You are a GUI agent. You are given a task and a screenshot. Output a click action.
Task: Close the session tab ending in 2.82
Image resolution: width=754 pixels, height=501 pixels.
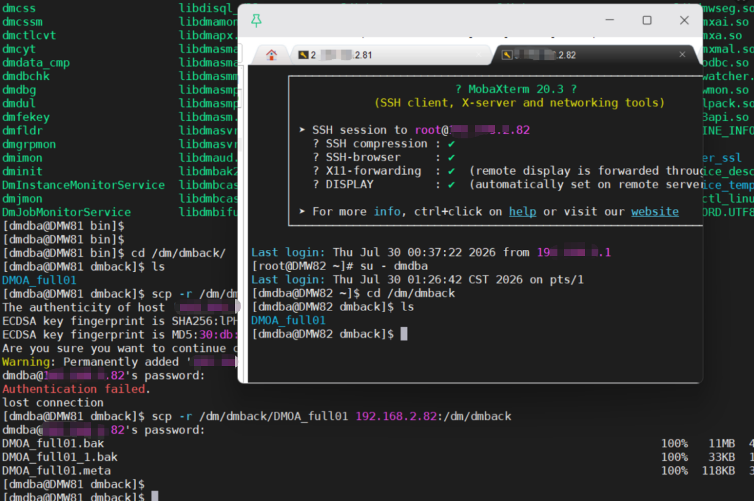tap(683, 55)
